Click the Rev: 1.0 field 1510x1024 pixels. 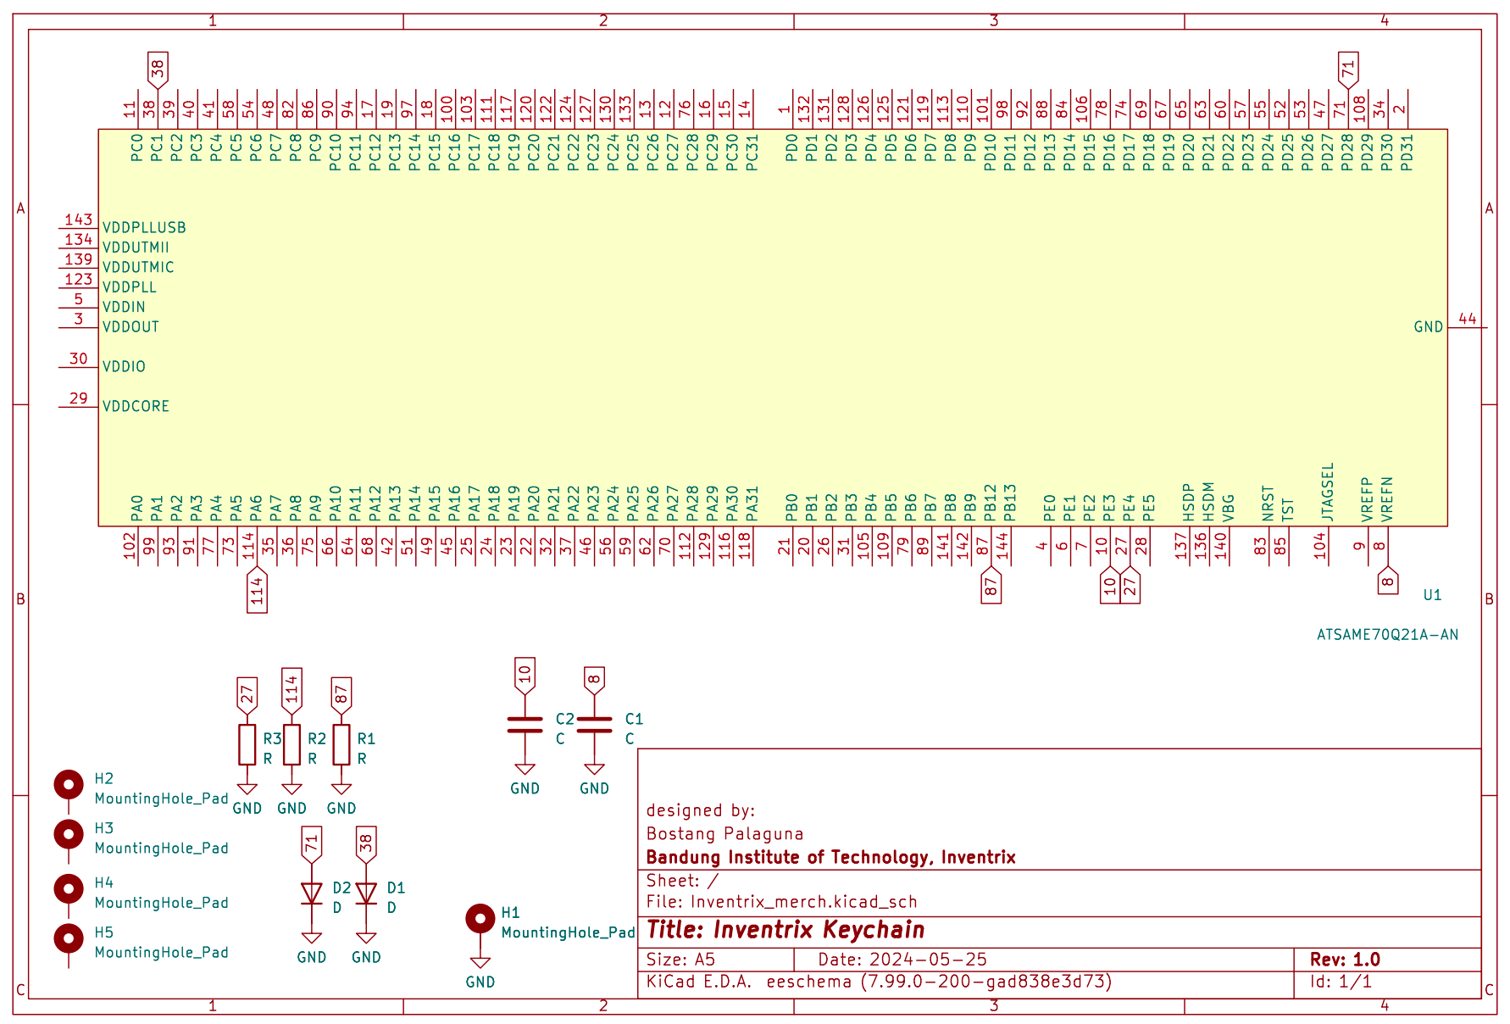[x=1345, y=960]
